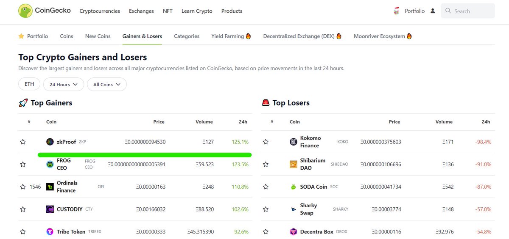509x239 pixels.
Task: Select the Gainers & Losers tab
Action: [x=142, y=36]
